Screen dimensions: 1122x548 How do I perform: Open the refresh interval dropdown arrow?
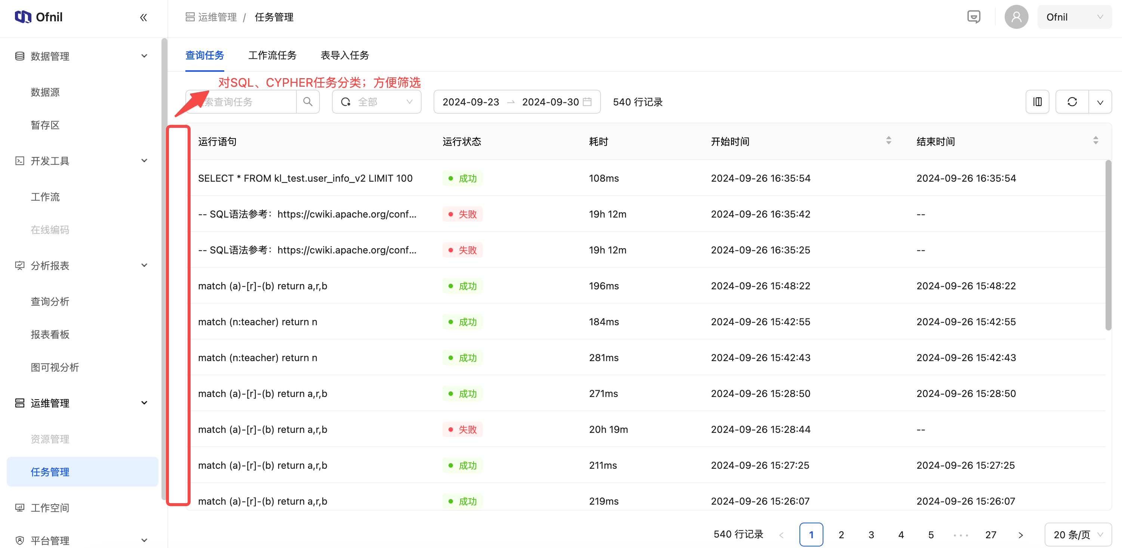tap(1100, 102)
